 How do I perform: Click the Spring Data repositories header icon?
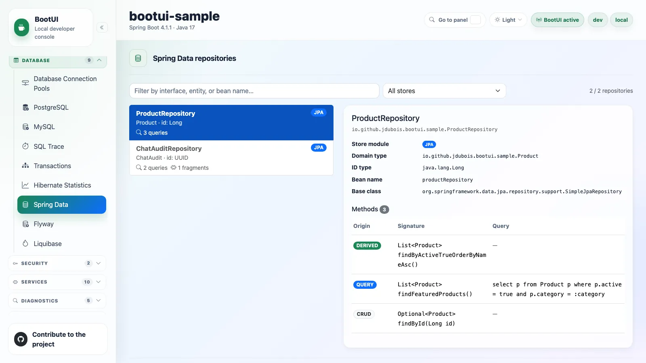[x=138, y=58]
